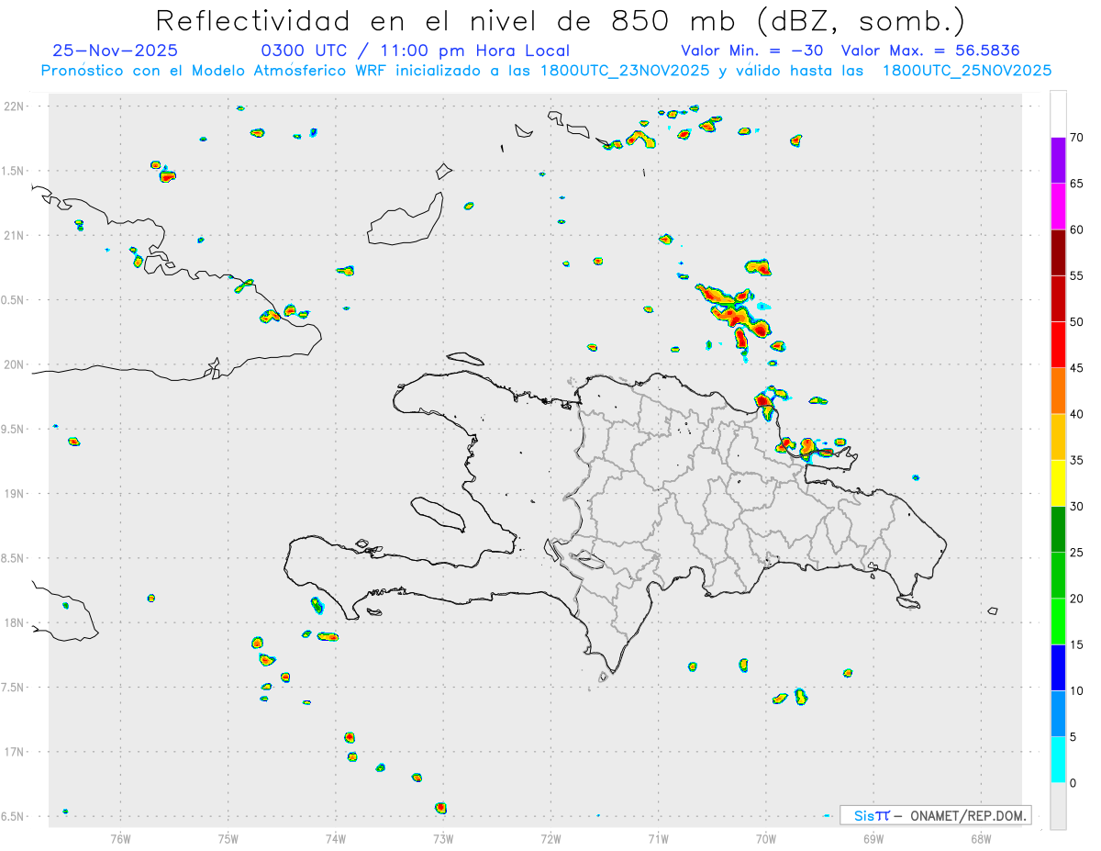Click the colorbar label '15'
This screenshot has height=851, width=1101.
pyautogui.click(x=1076, y=644)
